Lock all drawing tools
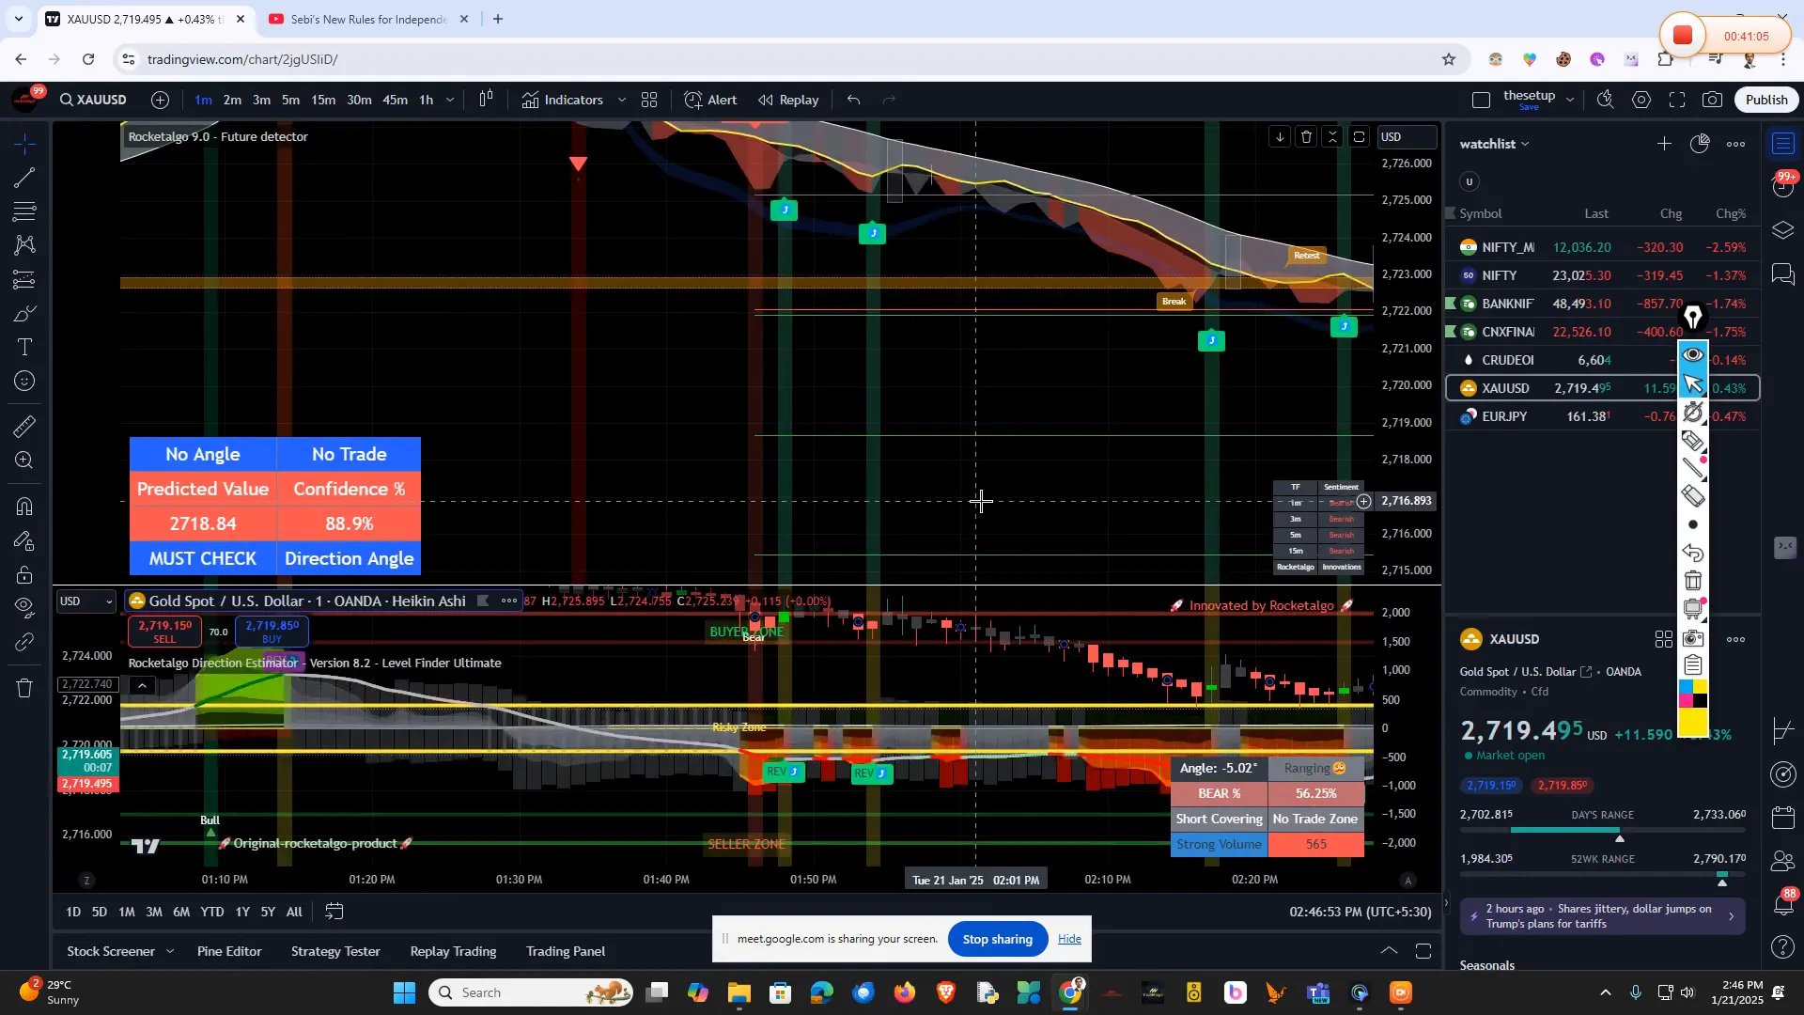The image size is (1804, 1015). tap(25, 575)
